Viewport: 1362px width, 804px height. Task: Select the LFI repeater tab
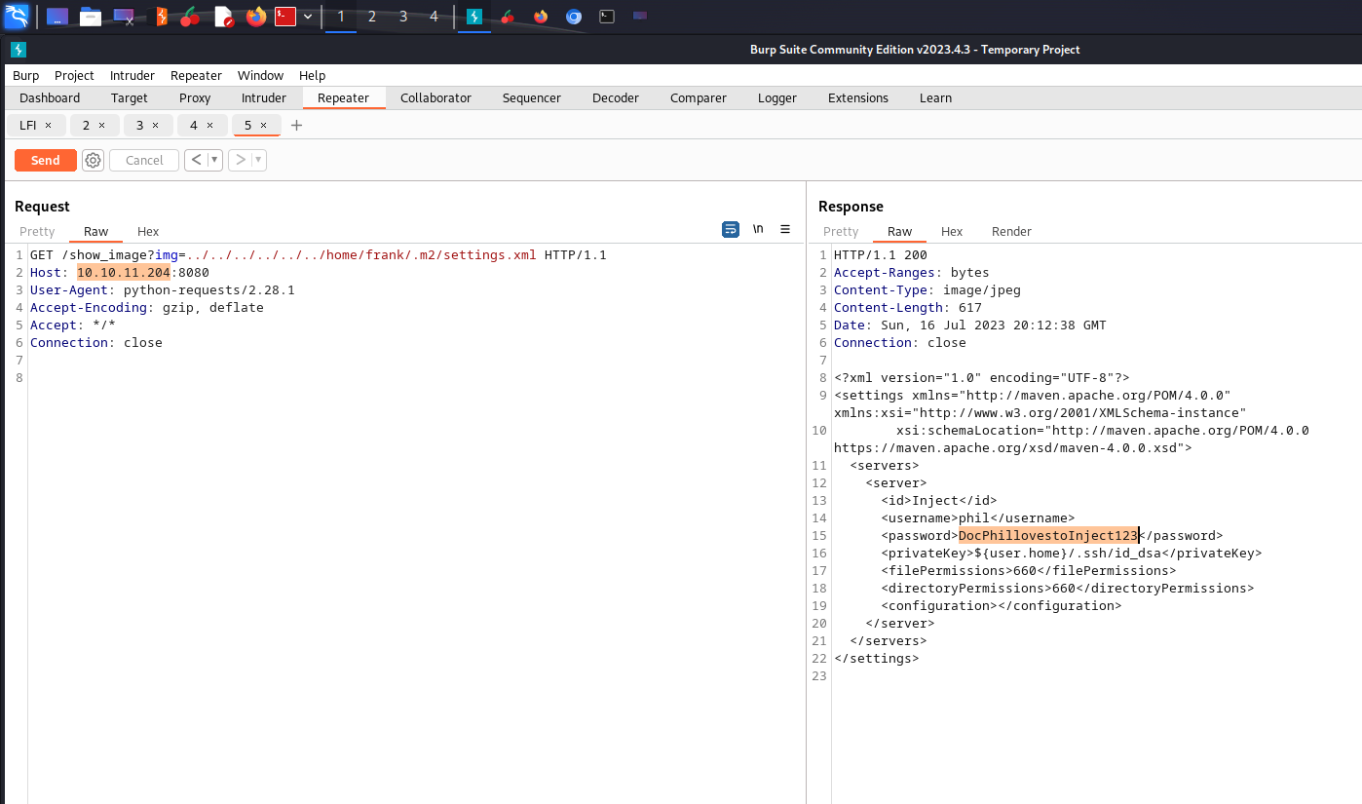29,125
